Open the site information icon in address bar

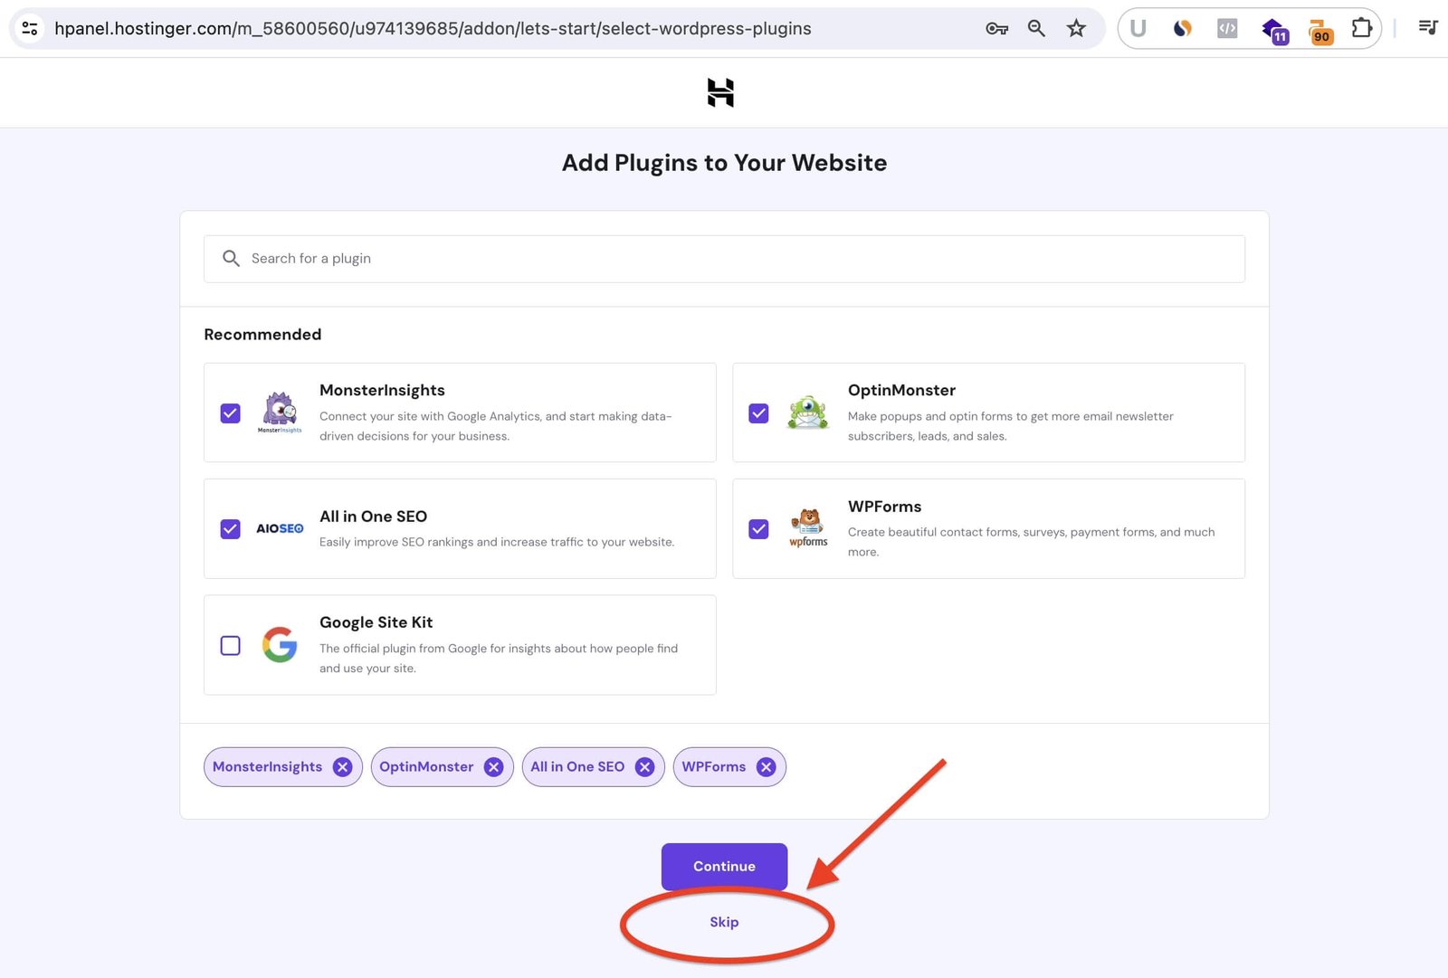(x=30, y=28)
